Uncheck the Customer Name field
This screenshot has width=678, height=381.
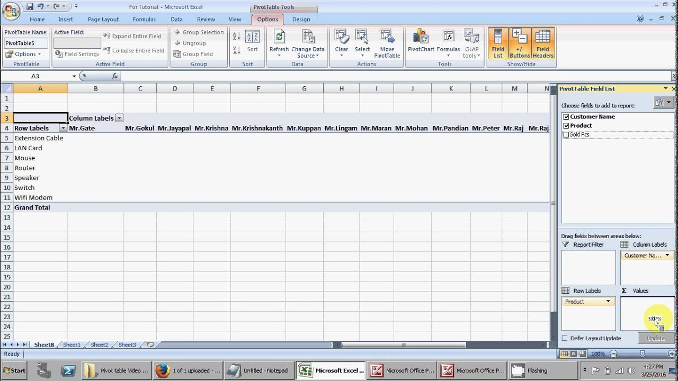(x=566, y=117)
